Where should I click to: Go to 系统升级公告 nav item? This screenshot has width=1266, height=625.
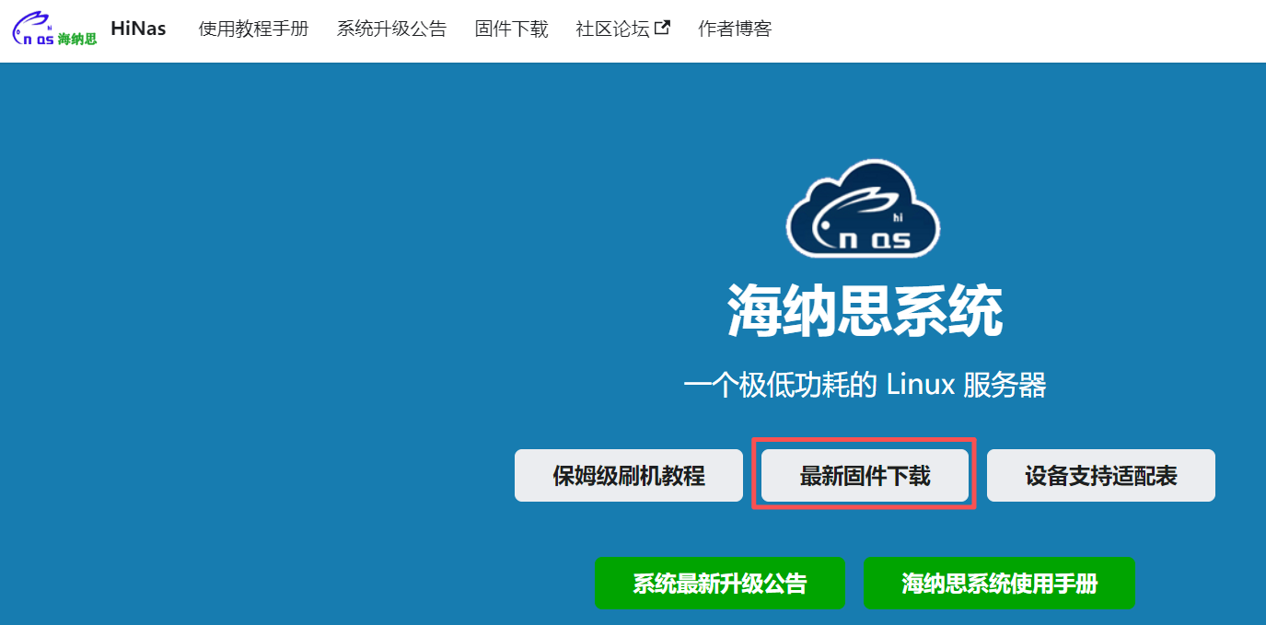[x=391, y=29]
